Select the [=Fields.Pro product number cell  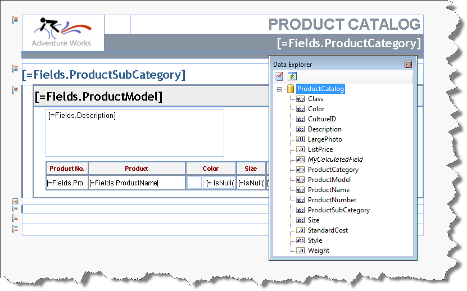67,183
